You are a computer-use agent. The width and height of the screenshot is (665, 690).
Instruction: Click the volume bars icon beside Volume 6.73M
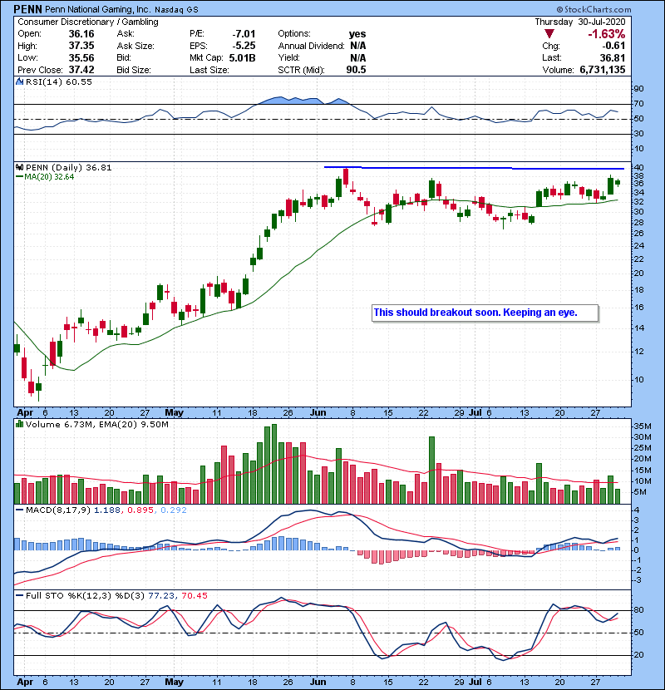point(19,424)
